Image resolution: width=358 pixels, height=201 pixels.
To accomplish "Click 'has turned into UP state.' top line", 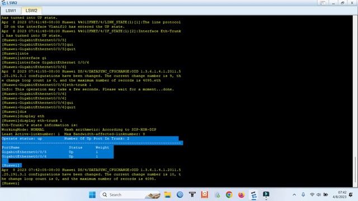I will coord(30,18).
